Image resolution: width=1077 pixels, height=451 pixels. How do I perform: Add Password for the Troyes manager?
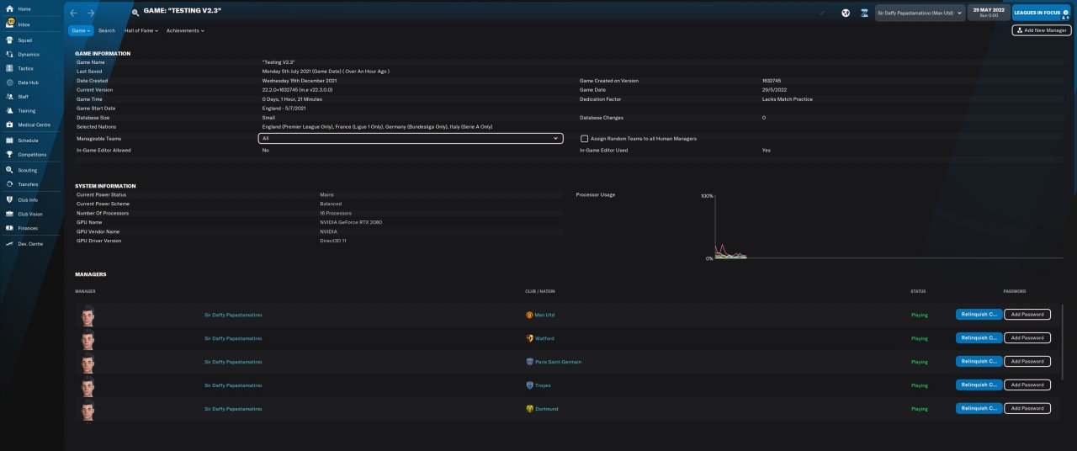click(1027, 385)
